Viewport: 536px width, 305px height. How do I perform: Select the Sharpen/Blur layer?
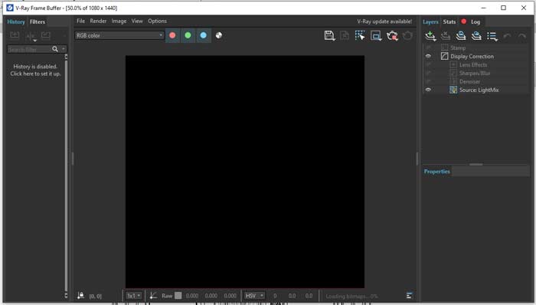tap(475, 73)
